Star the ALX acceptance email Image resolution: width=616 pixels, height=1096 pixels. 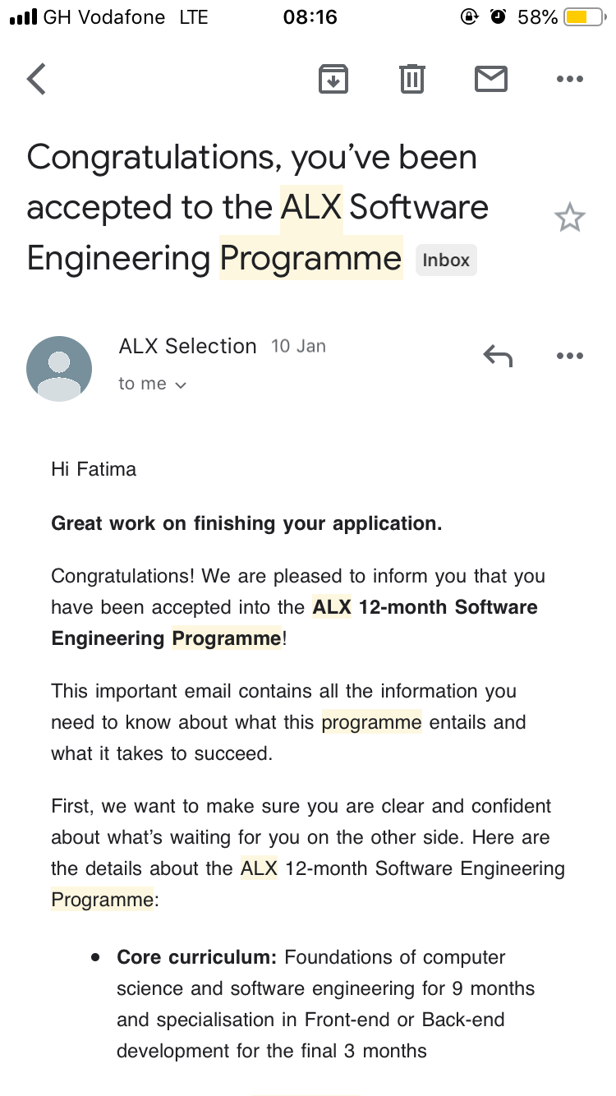[570, 218]
